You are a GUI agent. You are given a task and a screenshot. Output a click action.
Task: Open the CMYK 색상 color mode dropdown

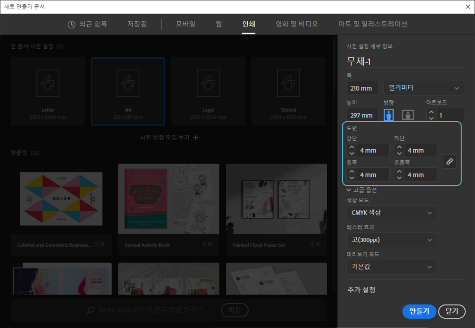(391, 213)
